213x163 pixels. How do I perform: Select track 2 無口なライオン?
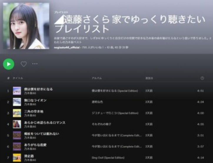point(35,100)
